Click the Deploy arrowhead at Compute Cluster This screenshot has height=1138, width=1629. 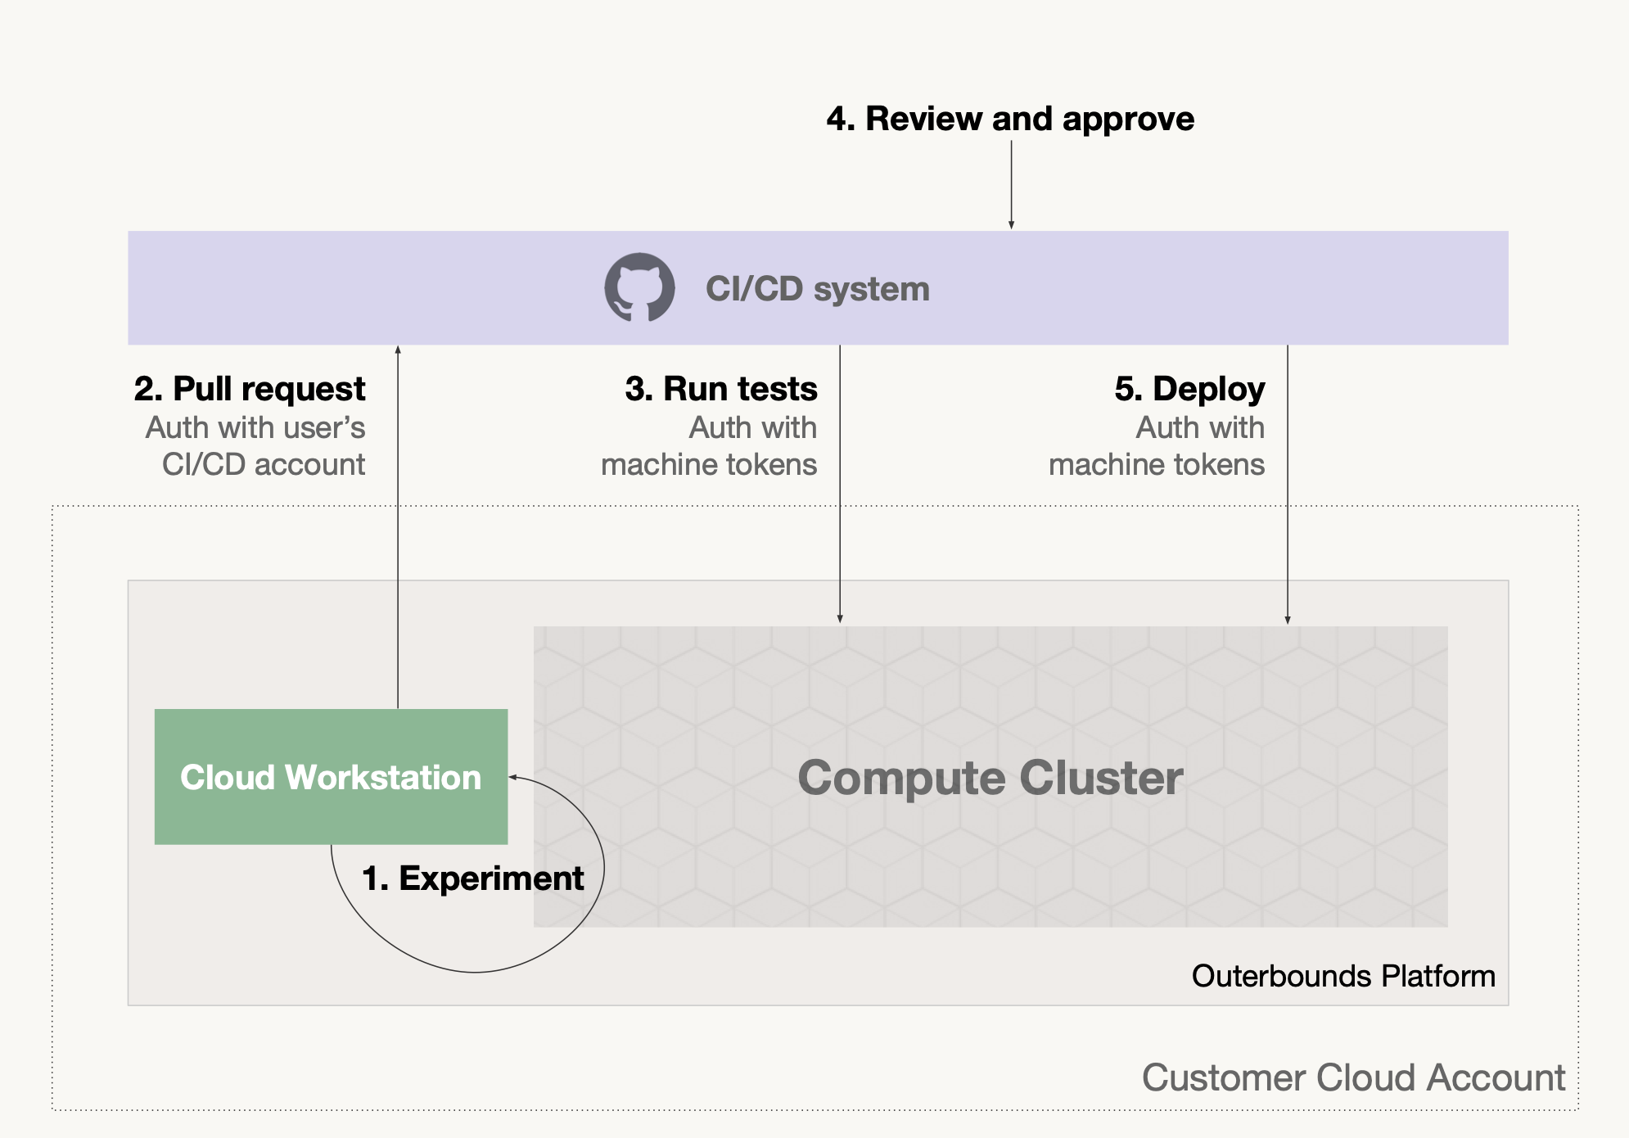(x=1288, y=620)
